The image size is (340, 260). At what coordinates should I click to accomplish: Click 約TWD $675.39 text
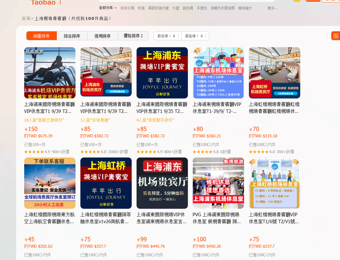tap(39, 136)
